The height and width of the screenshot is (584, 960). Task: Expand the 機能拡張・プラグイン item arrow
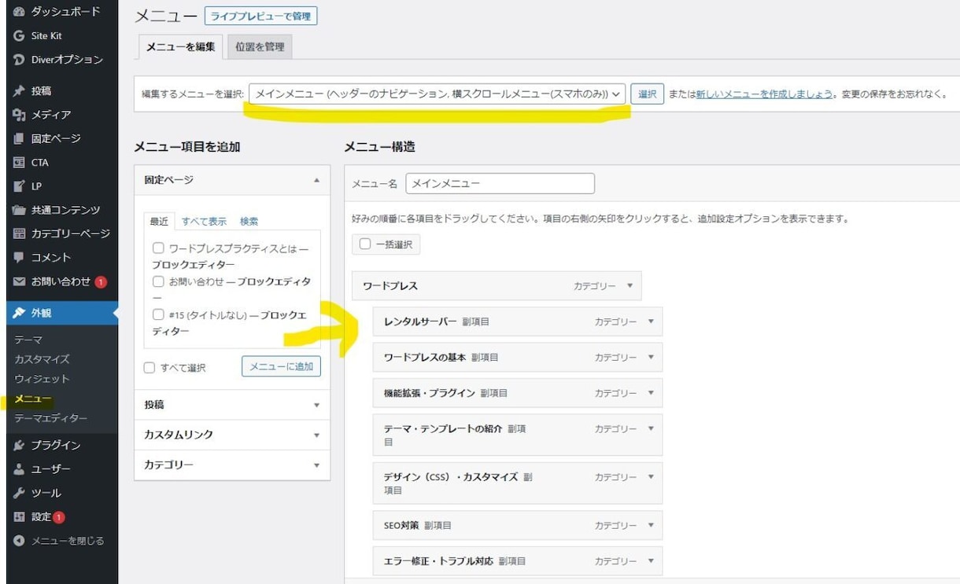(651, 393)
